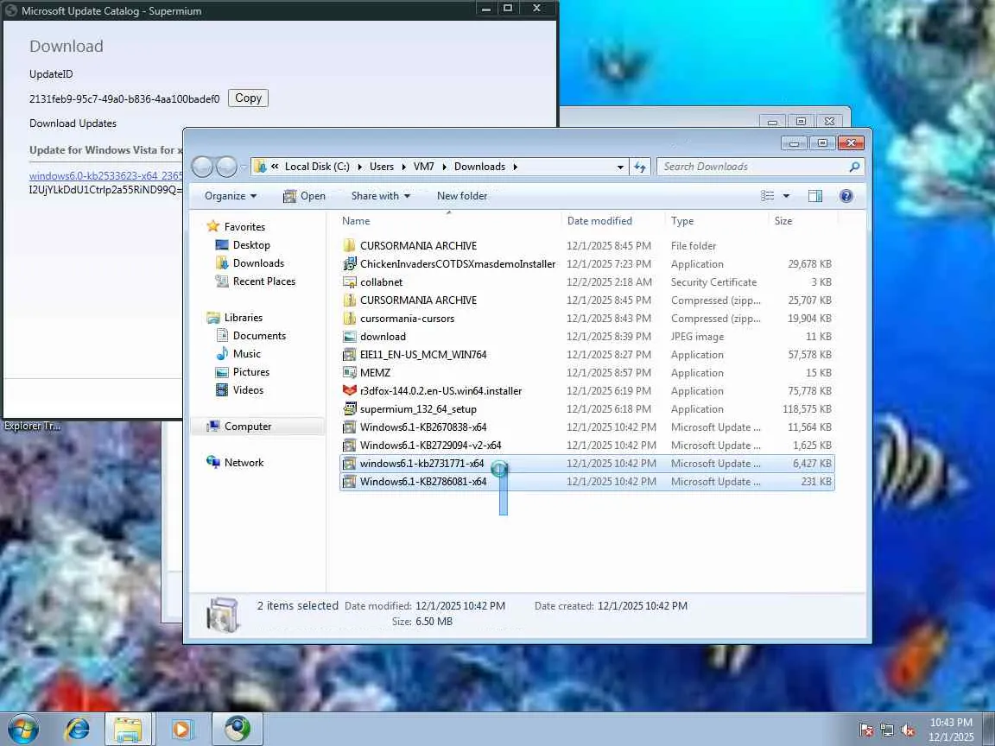Click the search magnifier icon
The image size is (995, 746).
click(x=854, y=167)
